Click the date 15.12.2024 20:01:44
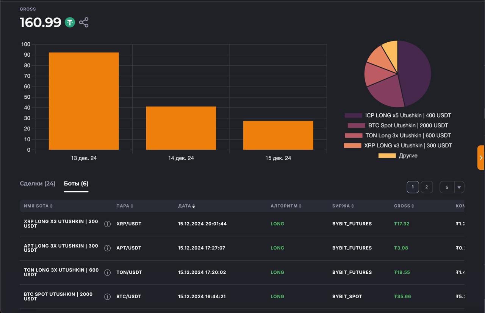 click(202, 224)
